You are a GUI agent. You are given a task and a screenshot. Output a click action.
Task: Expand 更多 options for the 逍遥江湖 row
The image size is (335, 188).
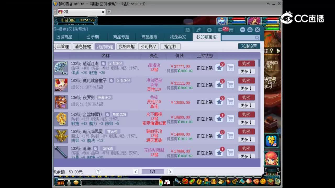pyautogui.click(x=246, y=71)
